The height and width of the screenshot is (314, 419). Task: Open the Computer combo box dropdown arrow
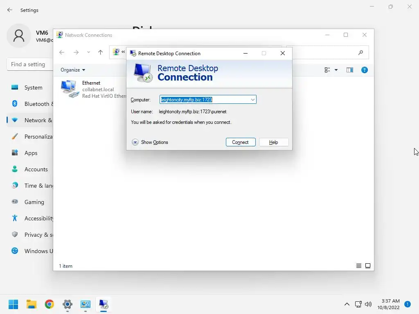click(x=252, y=100)
